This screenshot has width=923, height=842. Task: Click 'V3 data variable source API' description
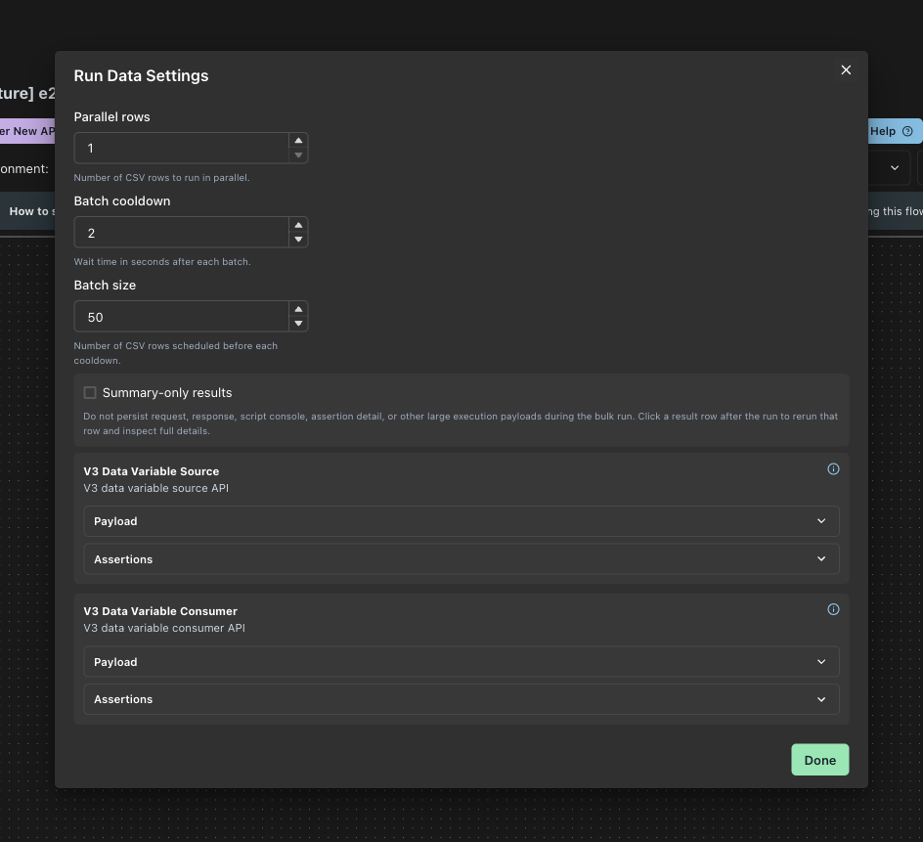156,488
